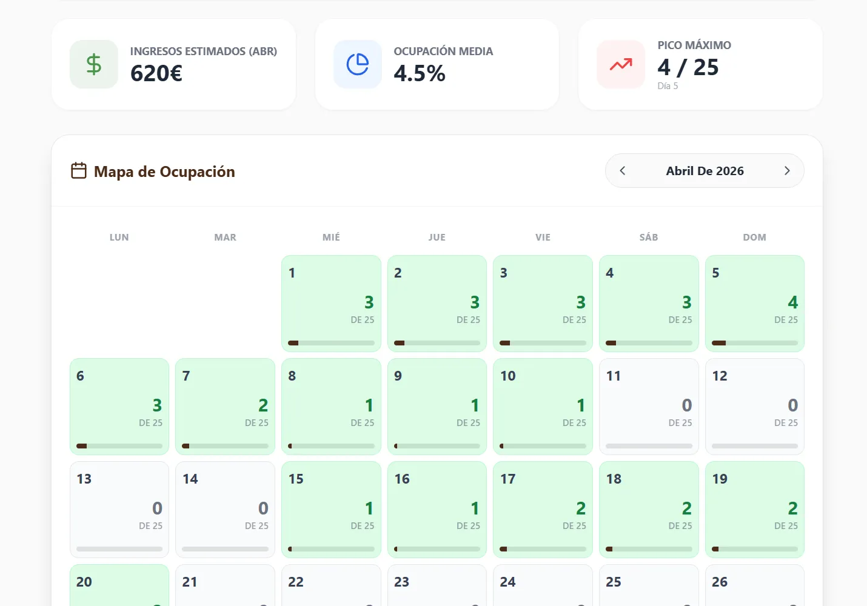
Task: Advance to next month with right chevron
Action: 787,171
